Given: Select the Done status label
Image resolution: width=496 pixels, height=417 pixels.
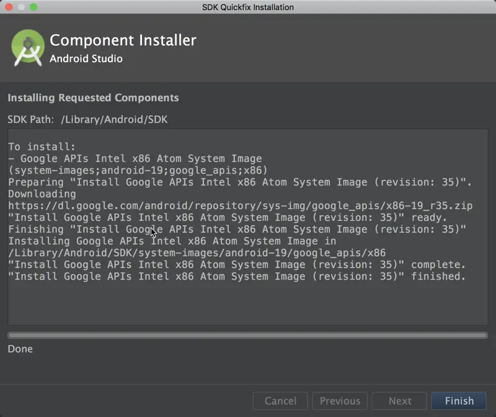Looking at the screenshot, I should click(20, 349).
